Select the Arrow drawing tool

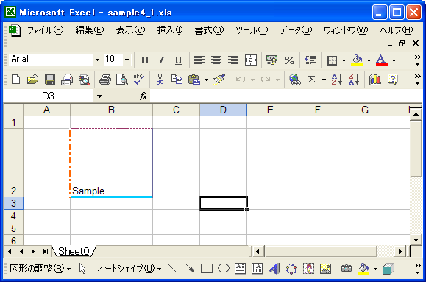[190, 269]
